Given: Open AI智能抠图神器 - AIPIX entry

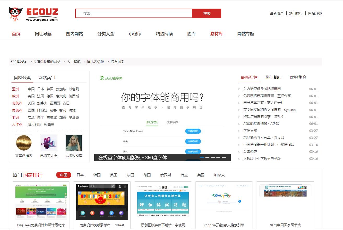Looking at the screenshot, I should [261, 123].
